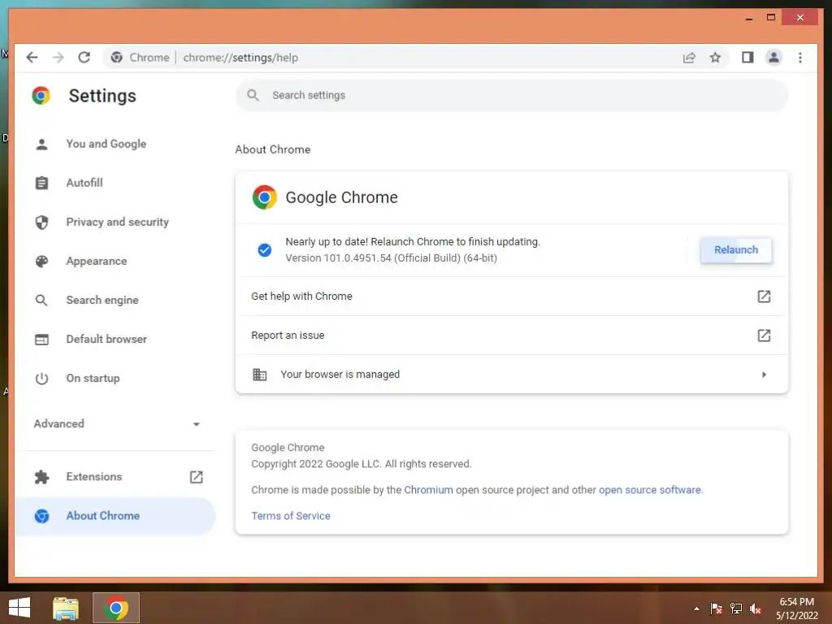Click external link icon for Get help with Chrome

(x=764, y=296)
